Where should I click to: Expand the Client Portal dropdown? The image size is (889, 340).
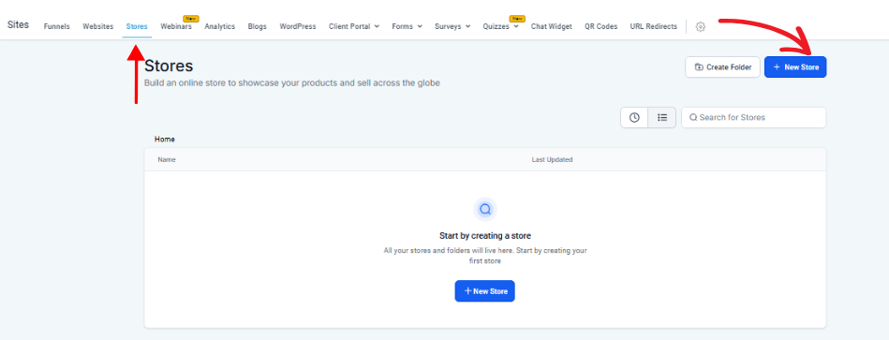click(x=354, y=26)
